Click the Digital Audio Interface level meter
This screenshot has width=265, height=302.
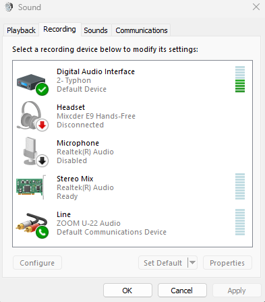(240, 79)
